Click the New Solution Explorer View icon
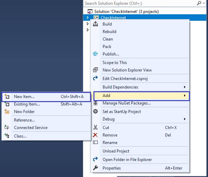Screen dimensions: 208x177 [x=95, y=70]
